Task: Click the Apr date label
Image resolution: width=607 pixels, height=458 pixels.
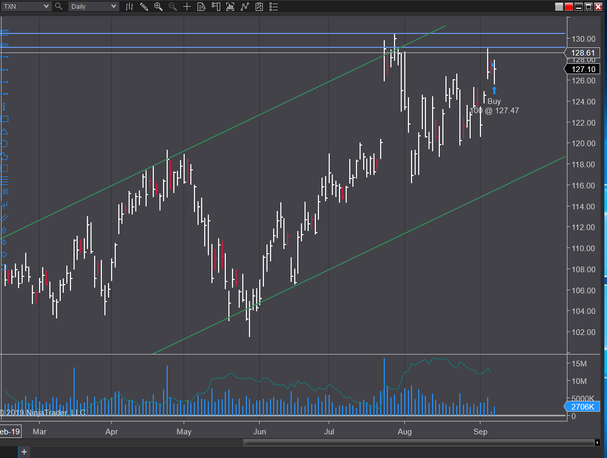Action: [x=112, y=431]
